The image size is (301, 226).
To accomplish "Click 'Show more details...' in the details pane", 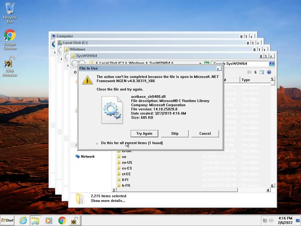I will [108, 201].
